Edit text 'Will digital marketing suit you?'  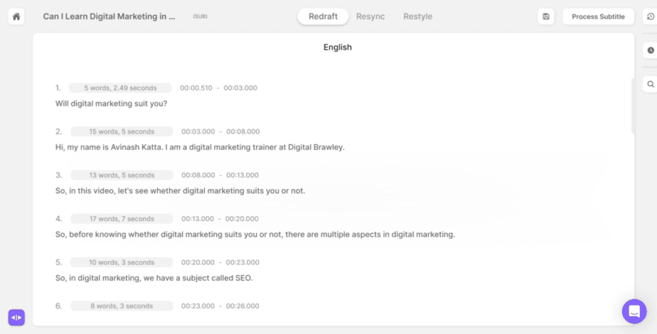pyautogui.click(x=111, y=103)
